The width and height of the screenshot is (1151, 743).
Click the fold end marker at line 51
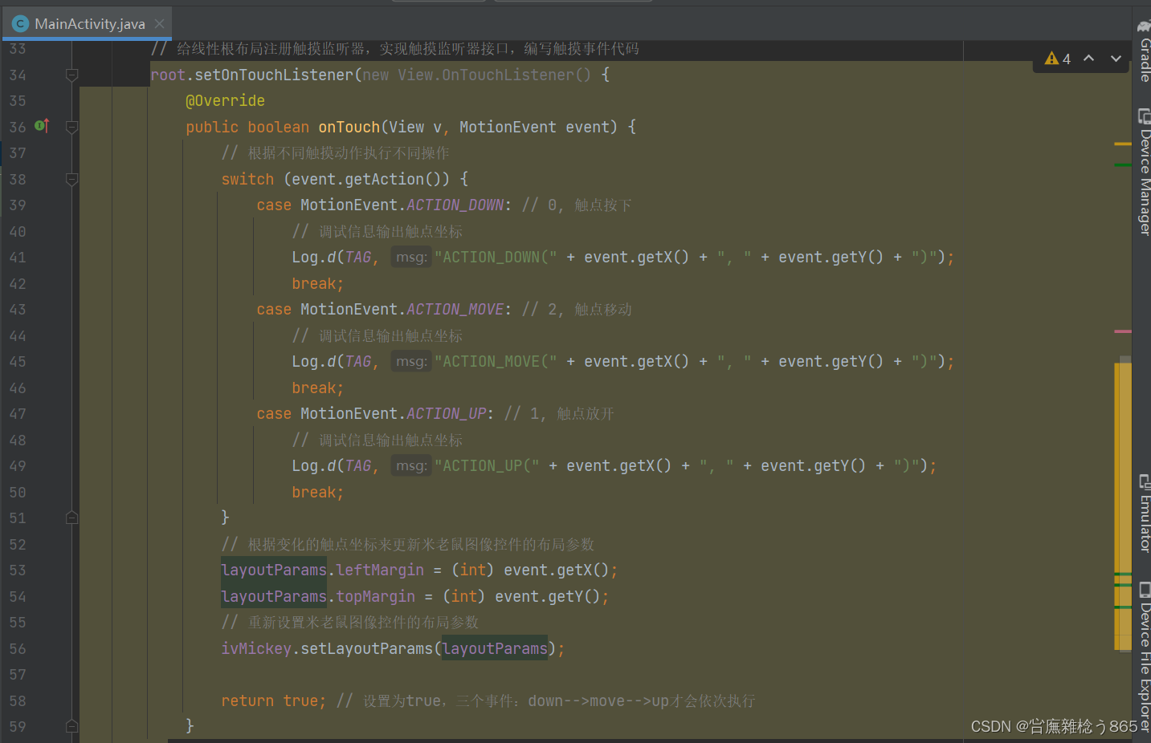71,518
